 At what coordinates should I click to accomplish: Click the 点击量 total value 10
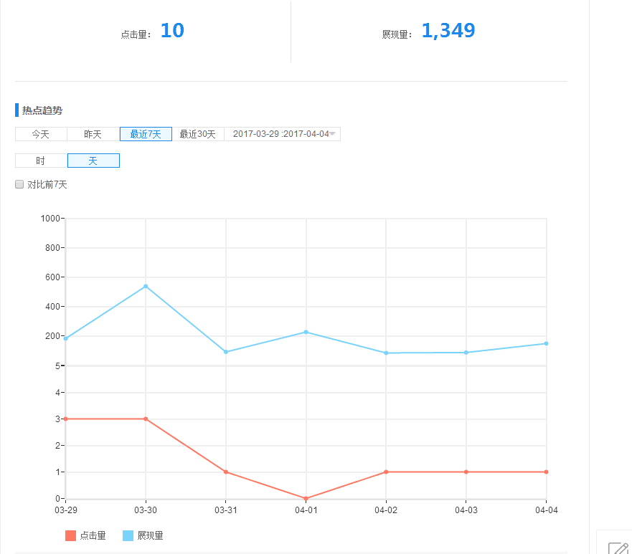(x=172, y=31)
